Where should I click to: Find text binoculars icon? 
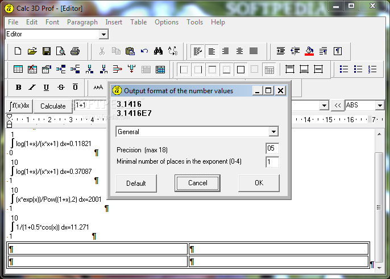click(158, 51)
